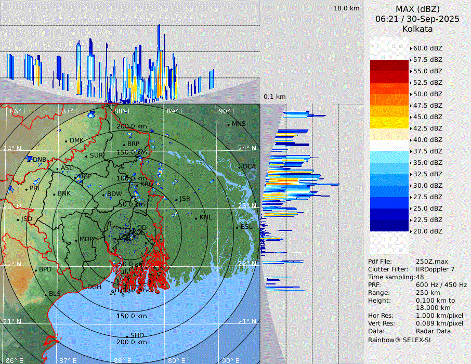The image size is (471, 364).
Task: Click the DMK station dot
Action: pyautogui.click(x=67, y=141)
